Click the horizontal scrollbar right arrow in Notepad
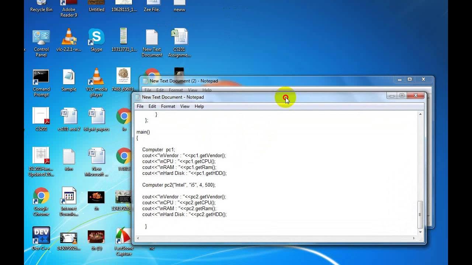Screen dimensions: 472x265 (x=414, y=238)
